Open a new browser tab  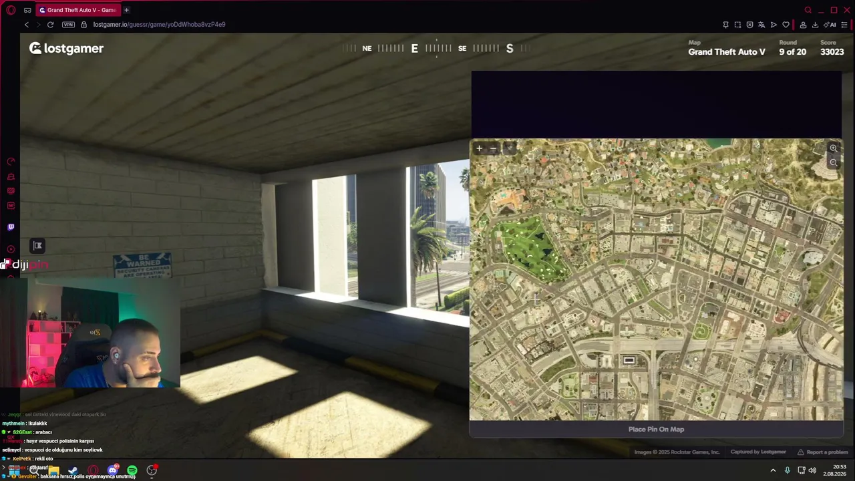click(126, 10)
